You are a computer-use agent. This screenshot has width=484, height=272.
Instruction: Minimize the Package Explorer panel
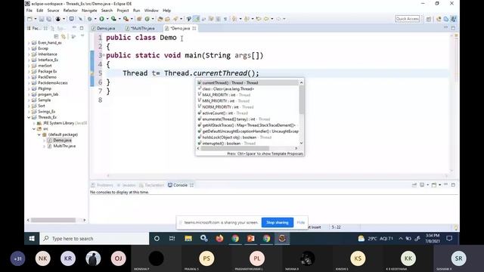click(x=74, y=28)
